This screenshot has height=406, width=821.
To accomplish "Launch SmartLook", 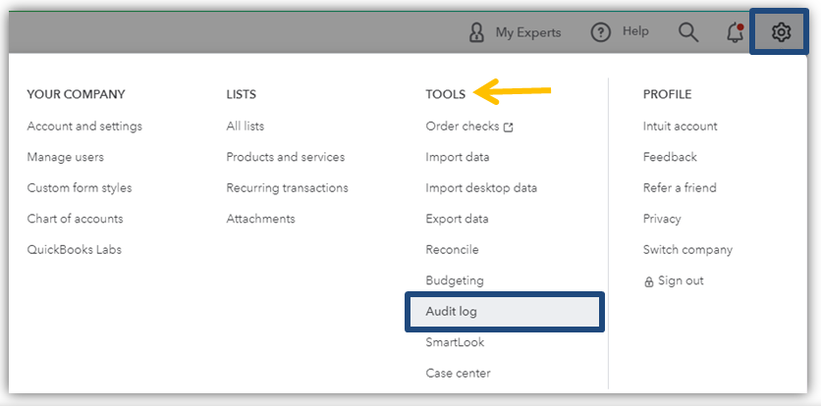I will (455, 342).
